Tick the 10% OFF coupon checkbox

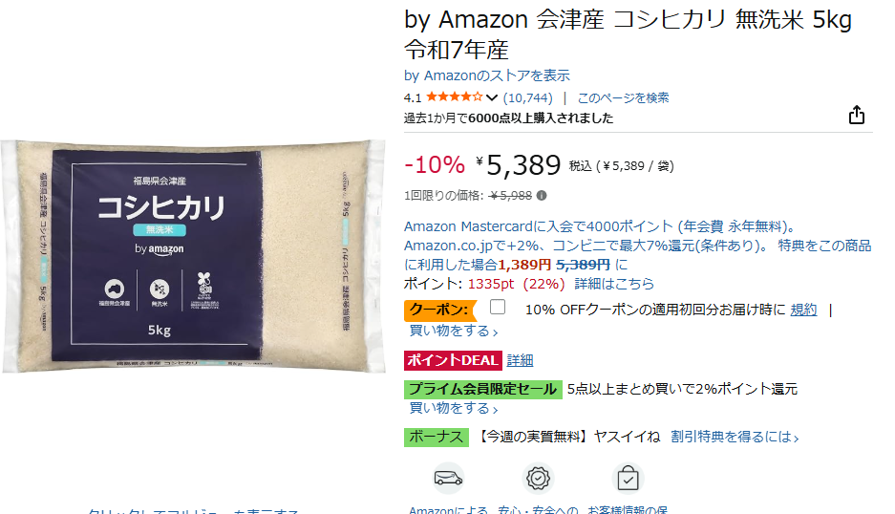[x=498, y=307]
